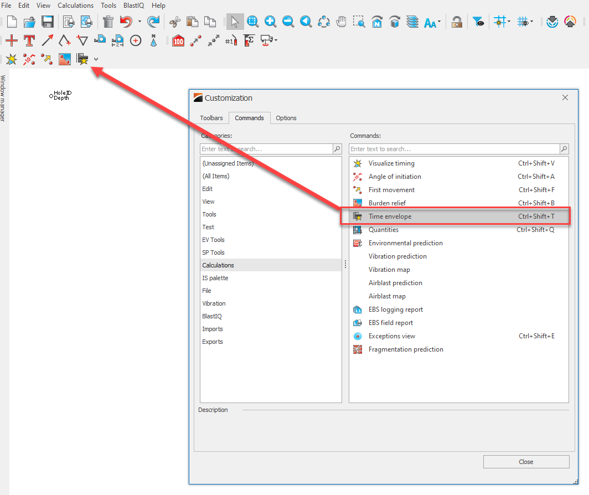Choose the (All Items) category
589x495 pixels.
point(271,176)
